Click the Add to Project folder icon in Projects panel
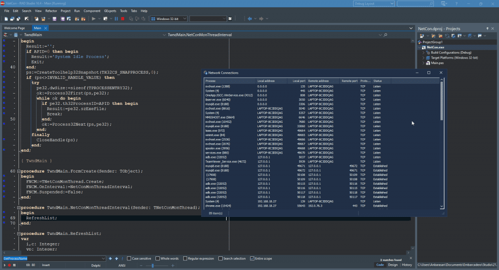 click(x=433, y=36)
